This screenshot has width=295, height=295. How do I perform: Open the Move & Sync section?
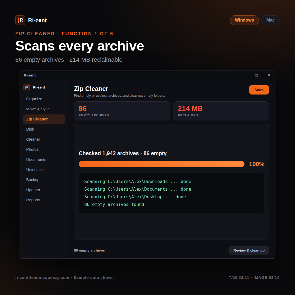[x=44, y=109]
